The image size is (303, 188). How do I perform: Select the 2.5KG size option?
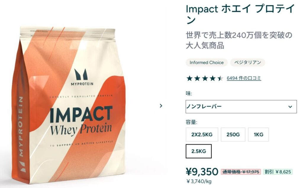click(199, 151)
